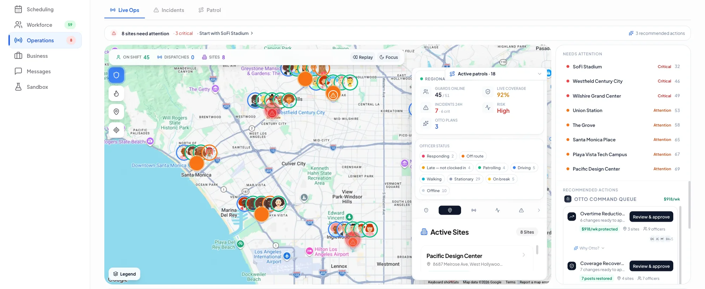
Task: Open the Scheduling section in sidebar
Action: 45,10
